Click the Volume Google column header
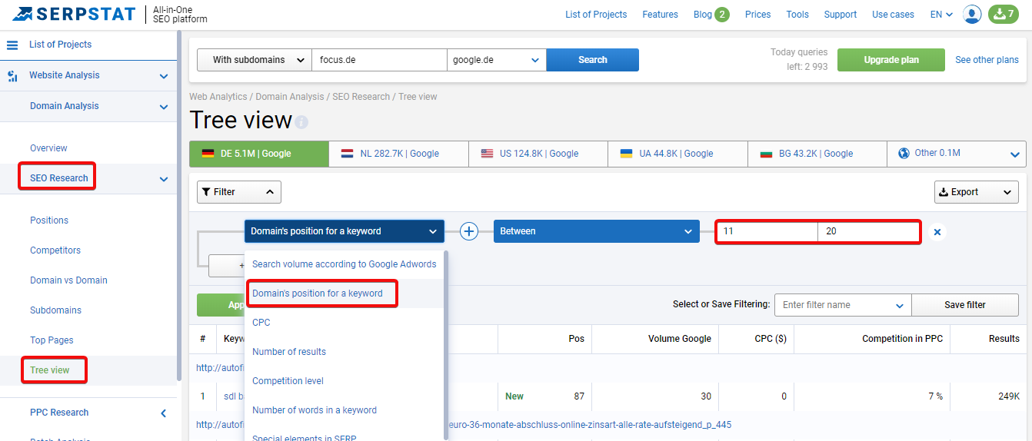The height and width of the screenshot is (441, 1032). pyautogui.click(x=680, y=339)
